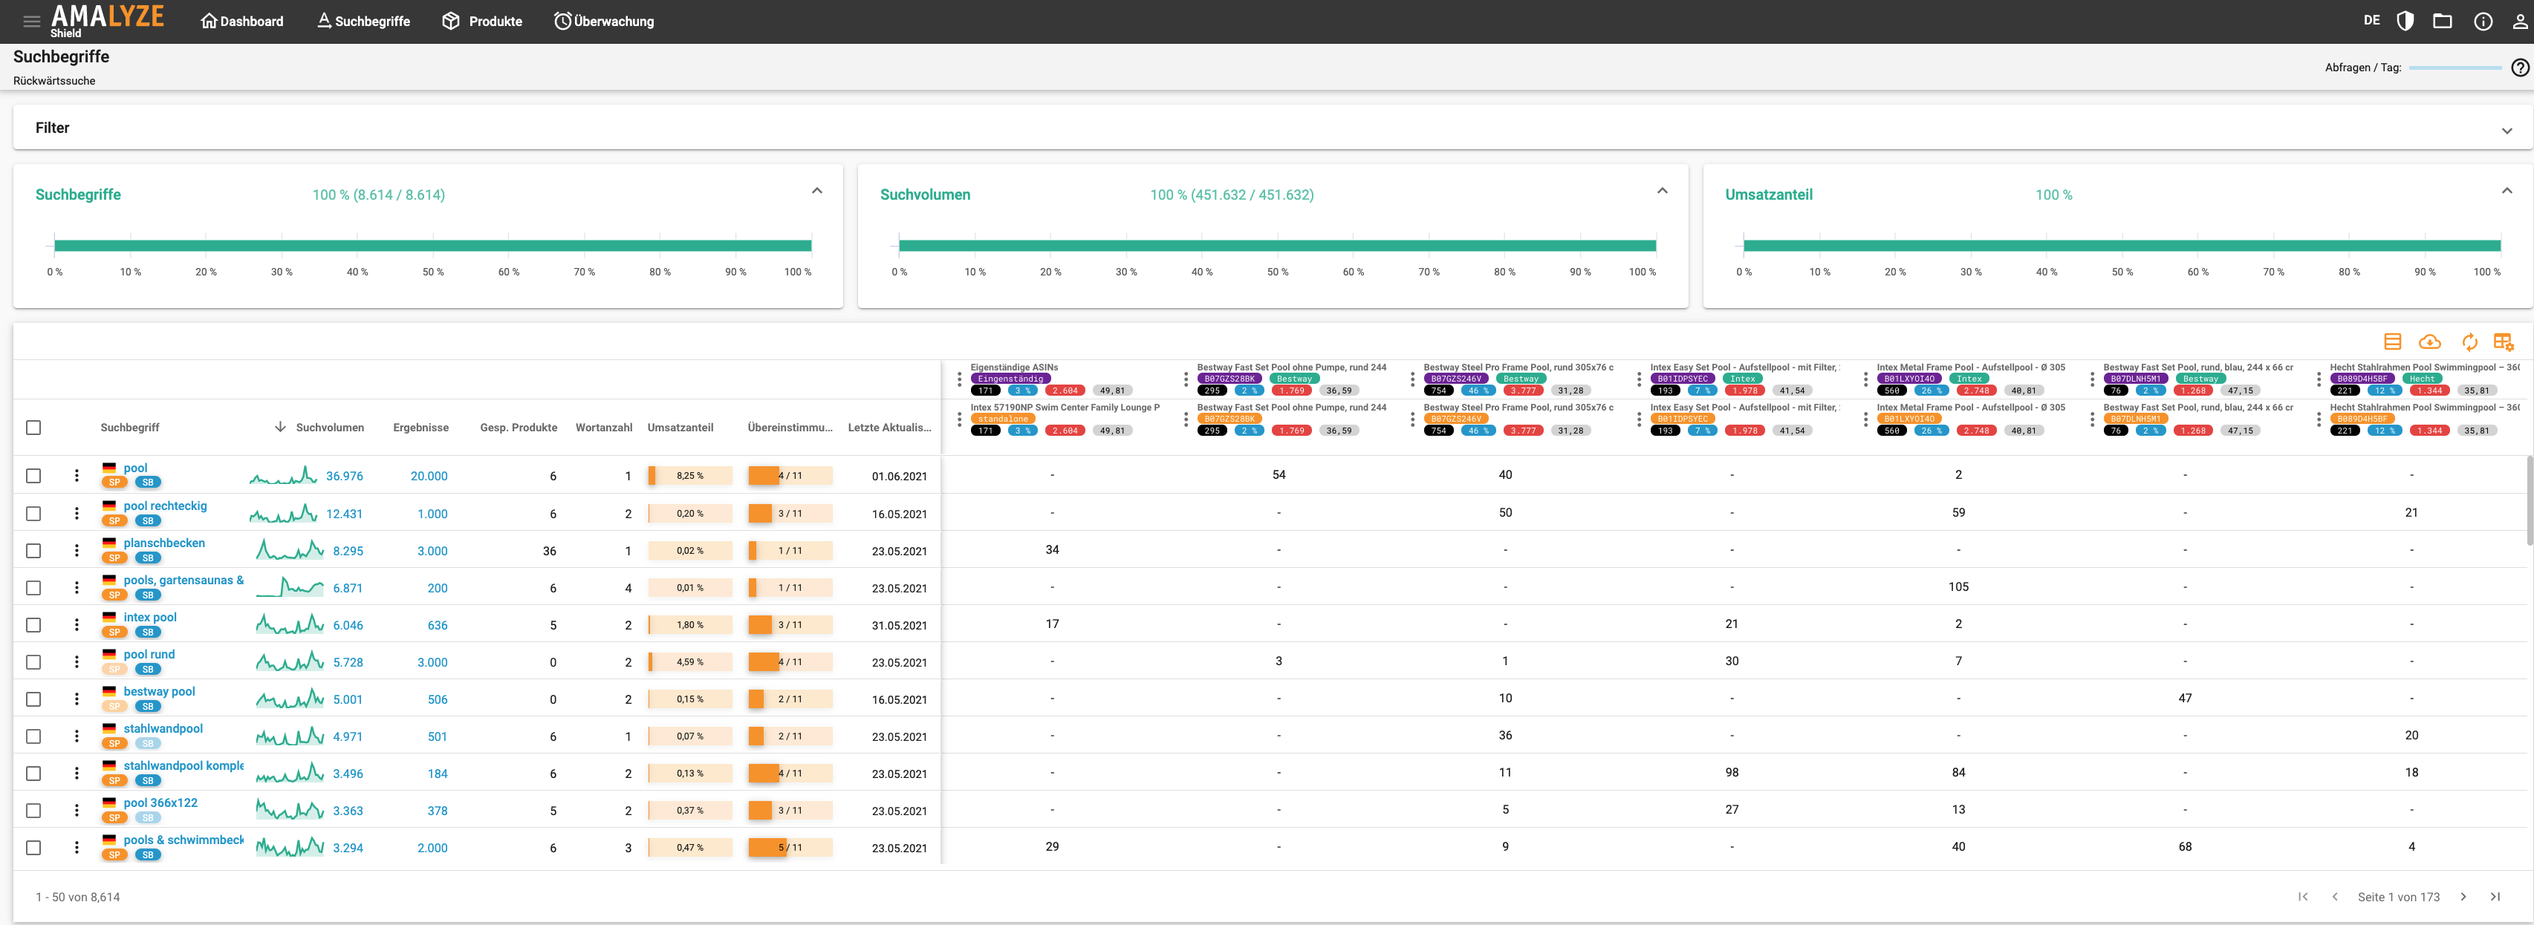This screenshot has height=925, width=2534.
Task: Collapse the Suchbegriffe chart card
Action: (816, 191)
